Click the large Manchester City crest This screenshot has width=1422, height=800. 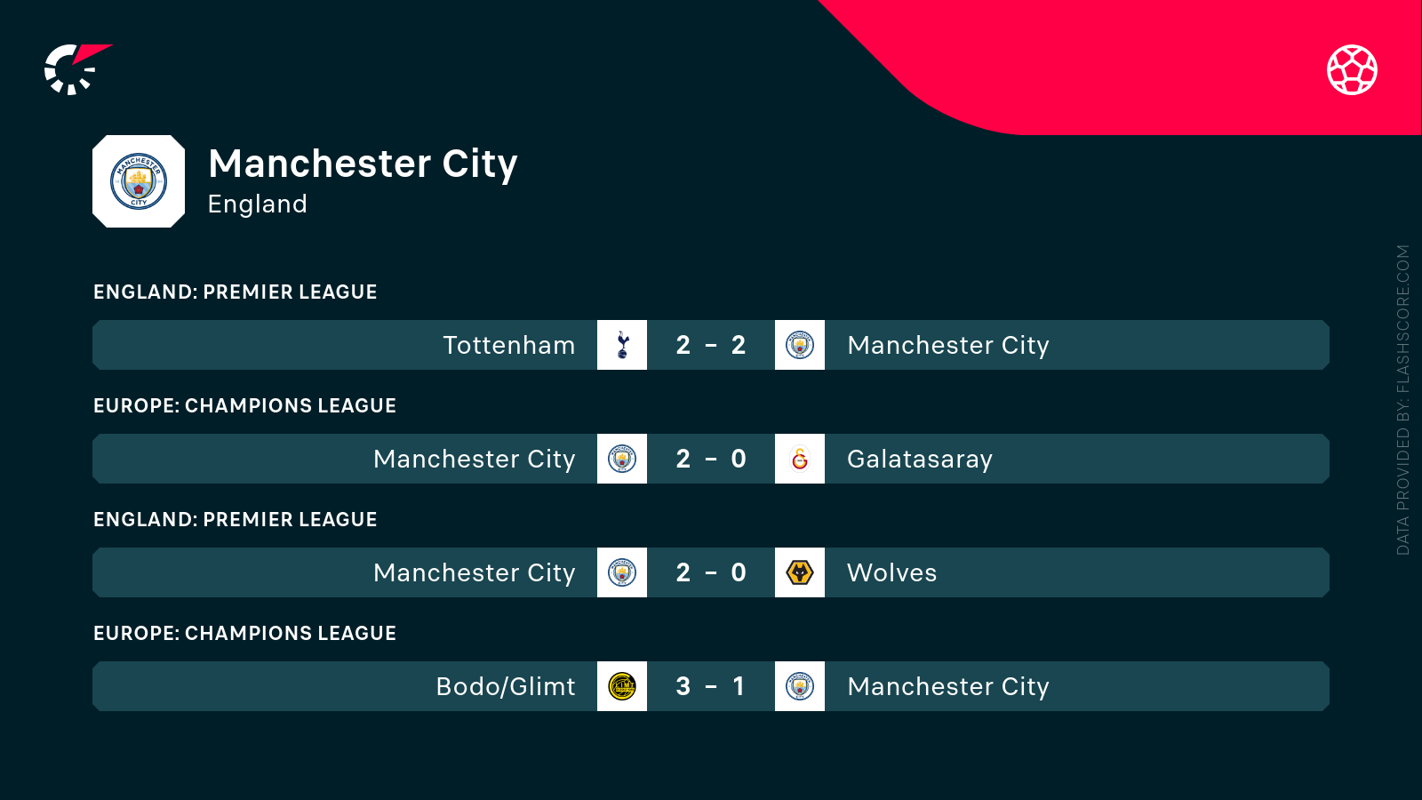(x=139, y=181)
